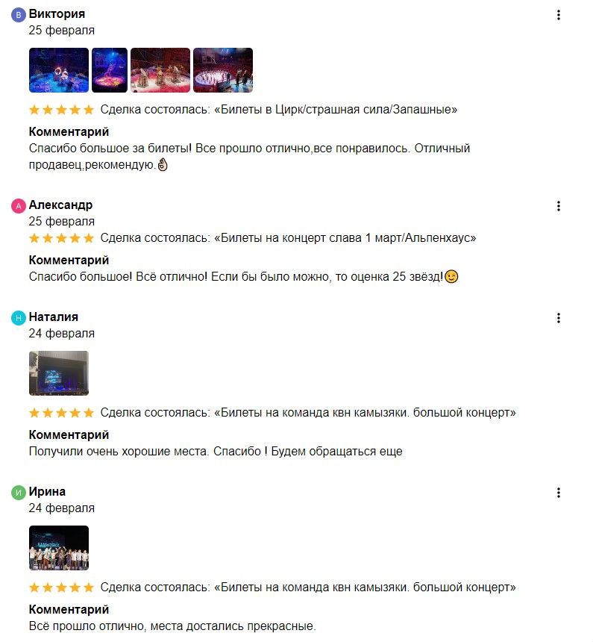Open the three-dot menu for Александр's review
The width and height of the screenshot is (593, 642).
558,206
